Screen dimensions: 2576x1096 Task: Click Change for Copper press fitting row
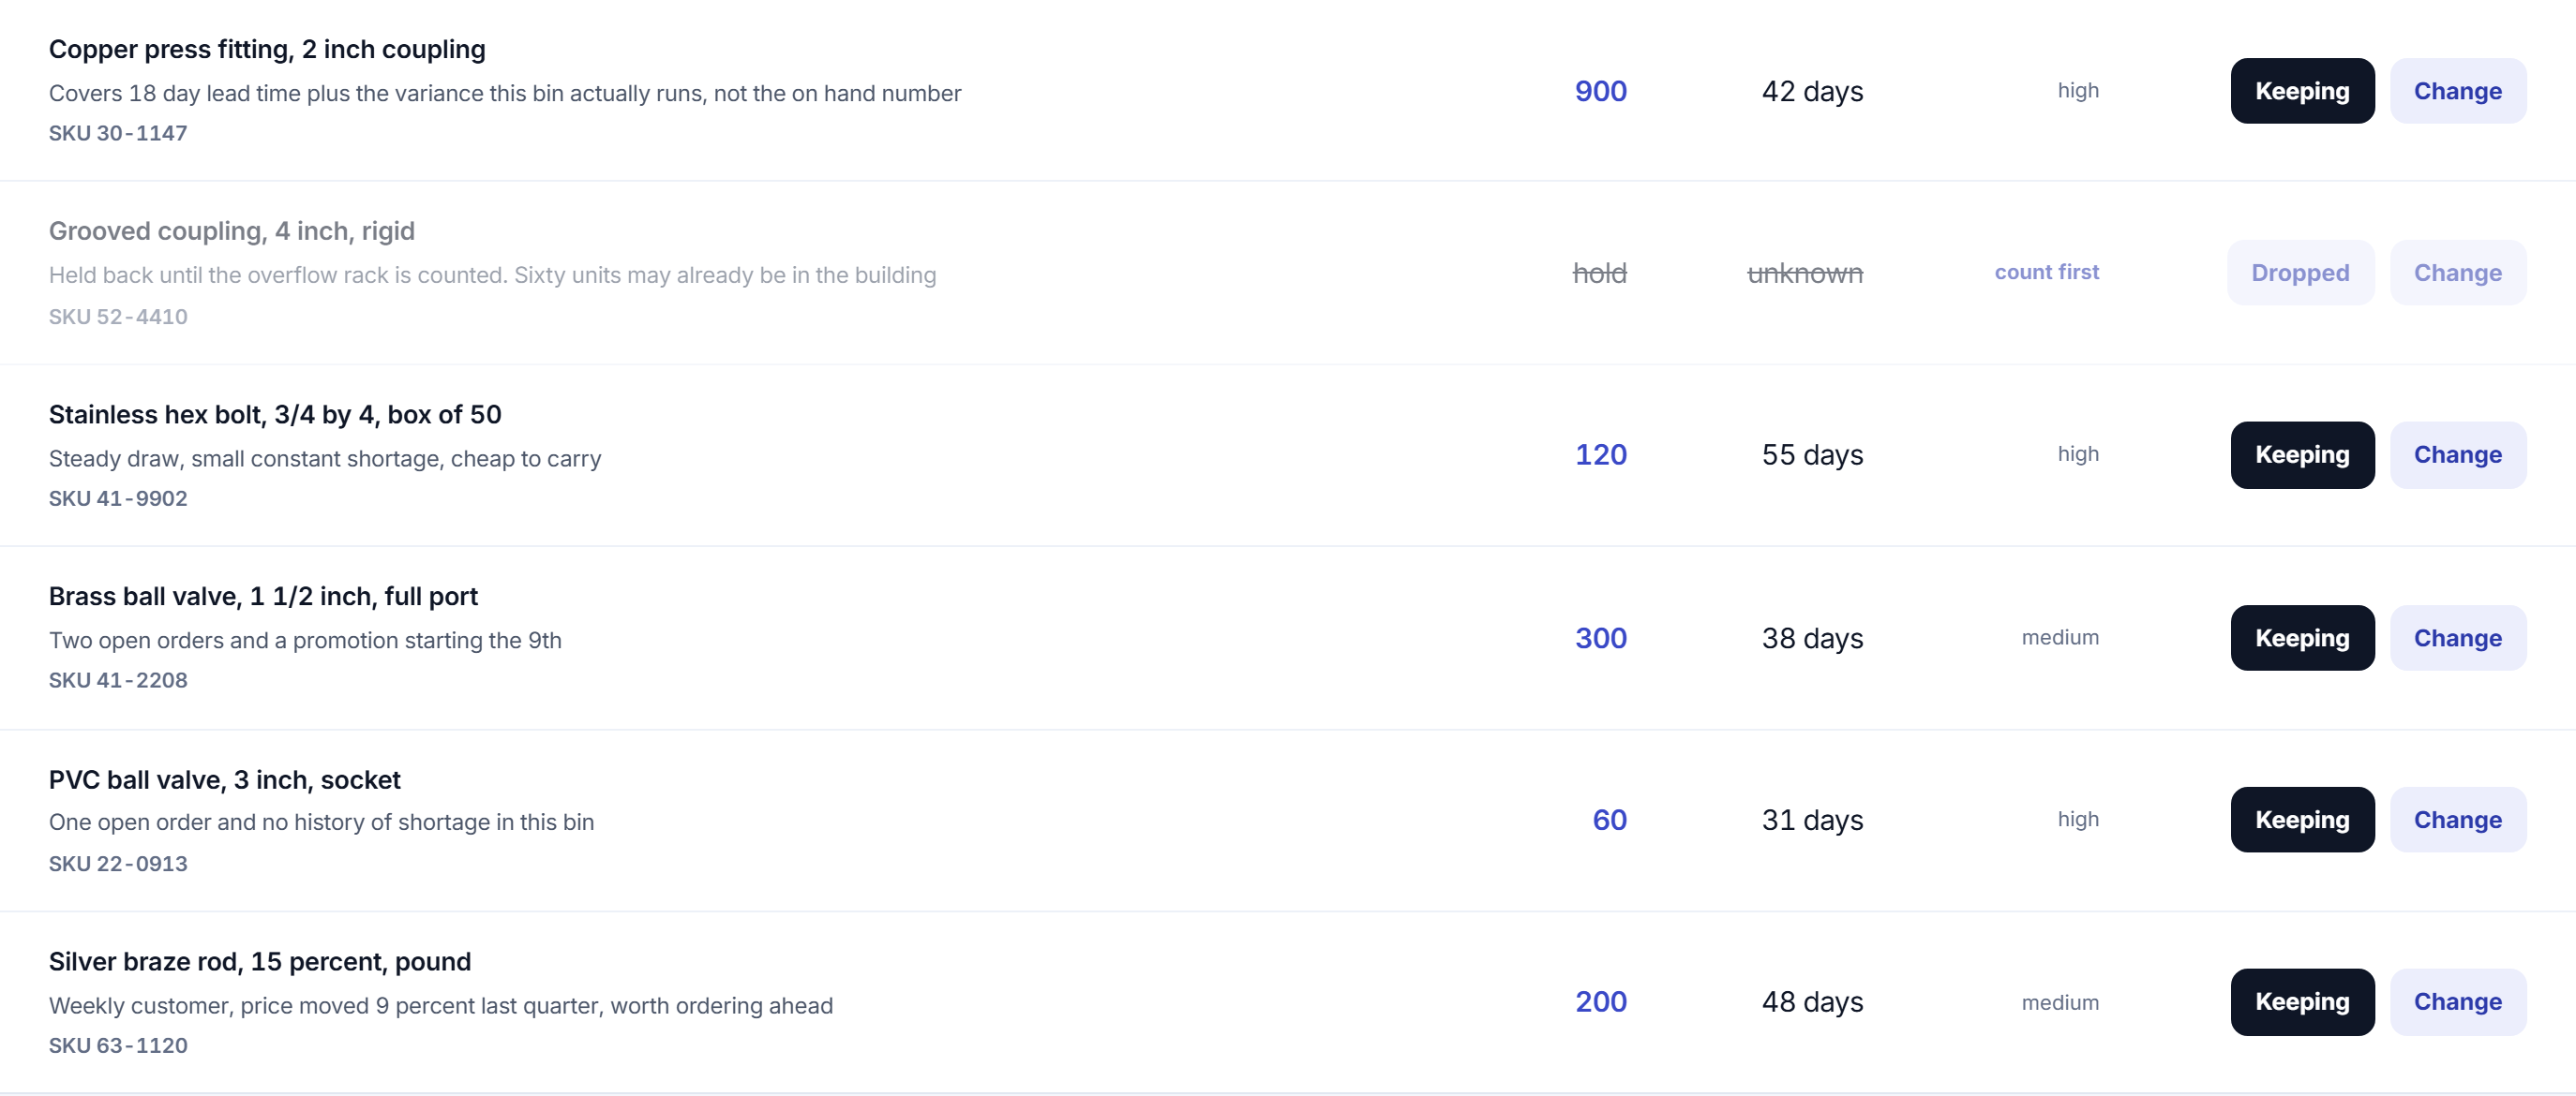(x=2458, y=91)
